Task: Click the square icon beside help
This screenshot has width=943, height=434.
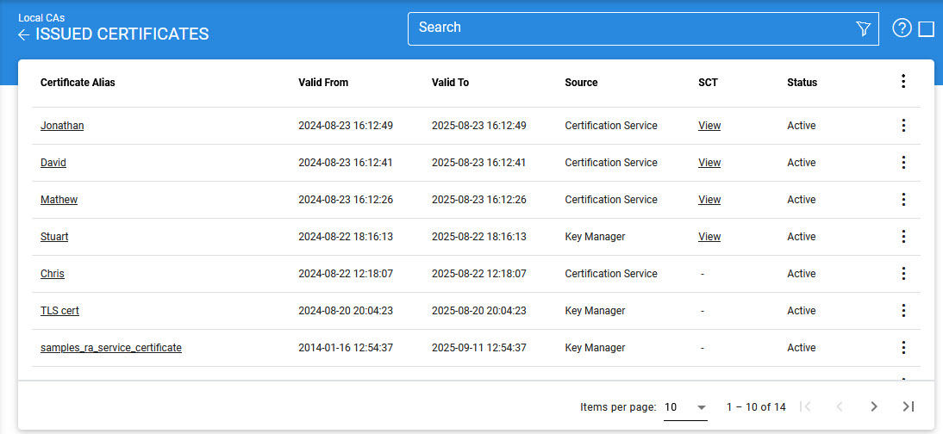Action: 927,29
